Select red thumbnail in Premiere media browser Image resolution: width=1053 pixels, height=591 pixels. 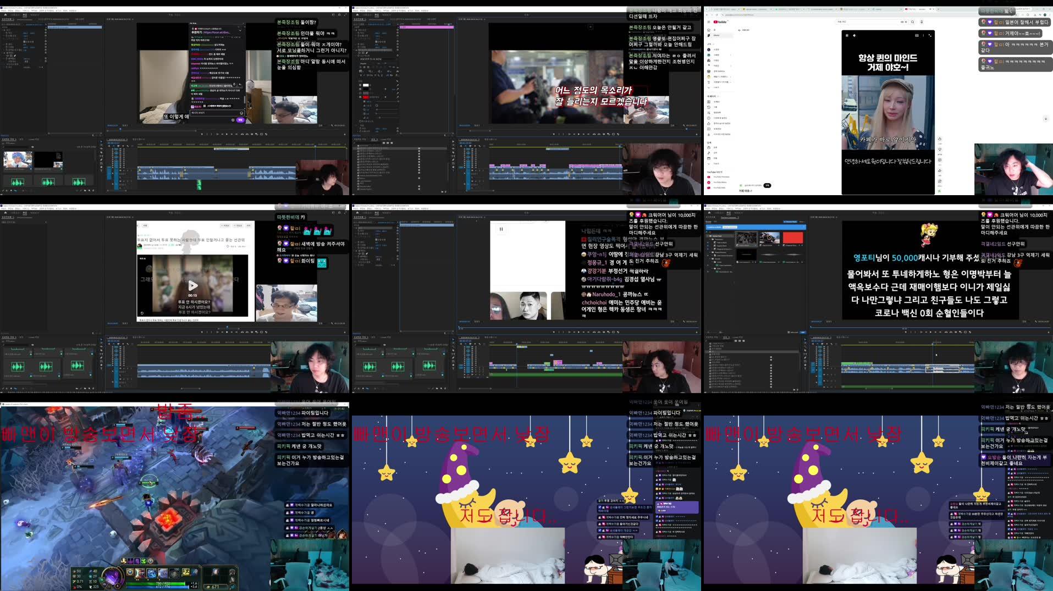click(792, 238)
